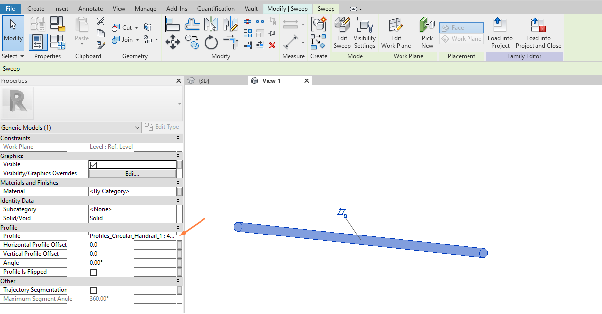Open the Generic Models category dropdown
The height and width of the screenshot is (314, 602).
[138, 127]
